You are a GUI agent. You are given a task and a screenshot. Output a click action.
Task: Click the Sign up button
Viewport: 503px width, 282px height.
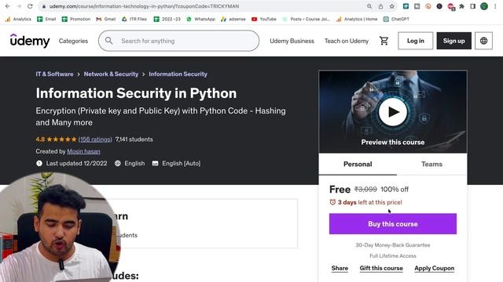(454, 41)
